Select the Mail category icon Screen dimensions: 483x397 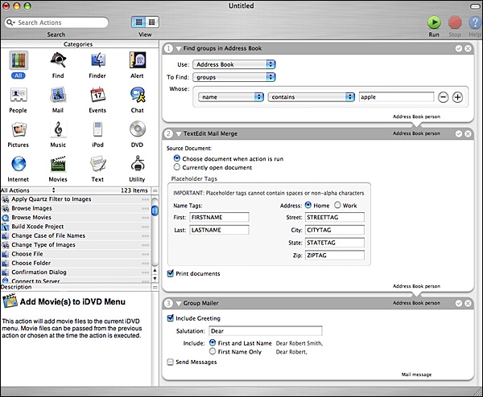58,95
